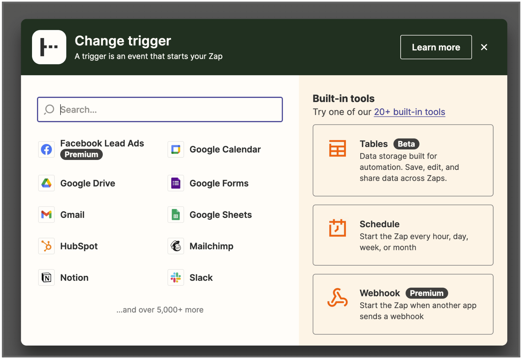Click the Beta badge next to Tables
522x359 pixels.
tap(406, 144)
